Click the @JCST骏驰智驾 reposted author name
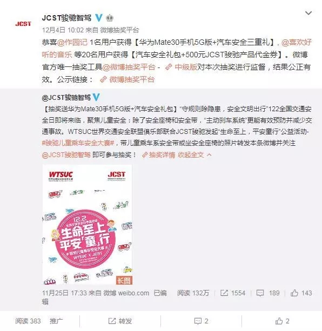 [x=66, y=97]
